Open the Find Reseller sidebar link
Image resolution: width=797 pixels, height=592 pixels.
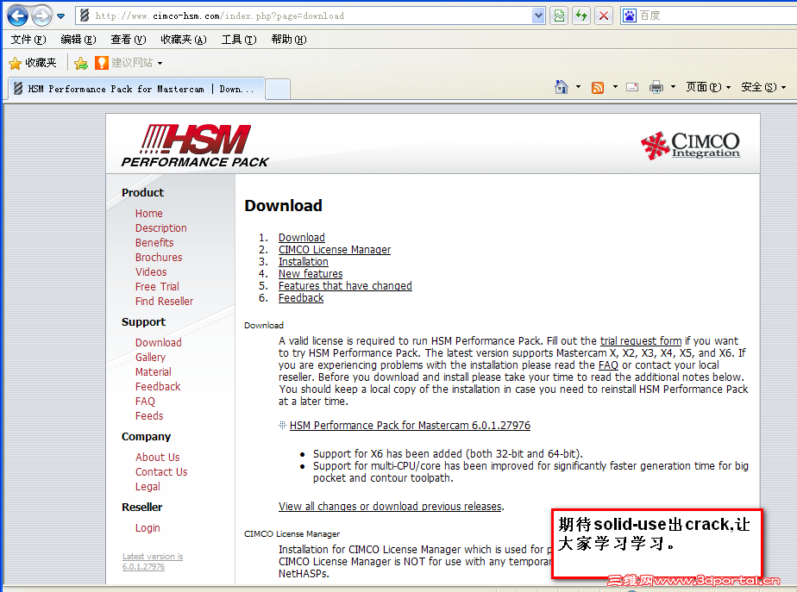coord(164,302)
